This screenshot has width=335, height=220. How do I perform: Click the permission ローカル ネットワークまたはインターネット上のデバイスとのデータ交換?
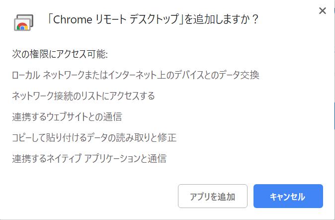136,75
